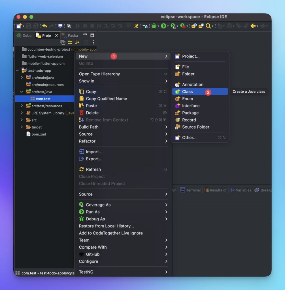Viewport: 285px width, 290px height.
Task: Choose Restore from Local History...
Action: (123, 226)
